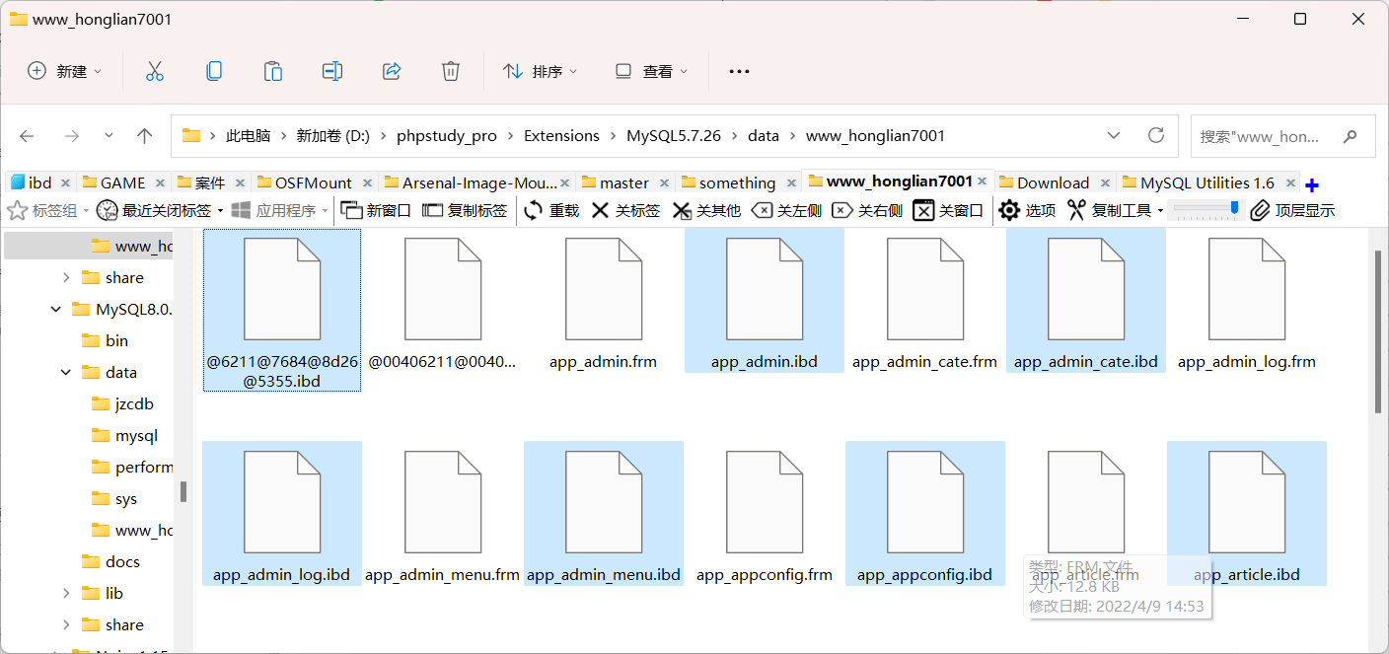This screenshot has height=654, width=1389.
Task: Open the 排序 sort dropdown
Action: point(540,70)
